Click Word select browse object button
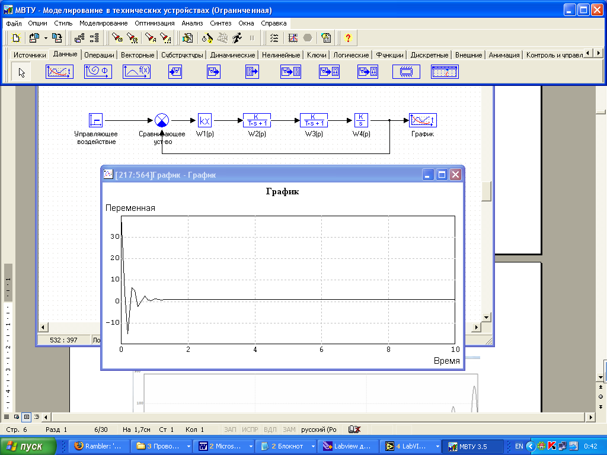This screenshot has width=607, height=455. point(601,396)
